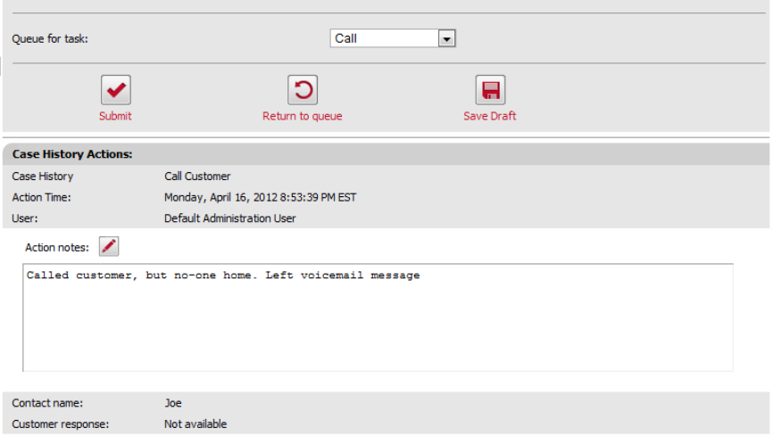Click the Submit checkmark icon
This screenshot has height=436, width=773.
115,90
